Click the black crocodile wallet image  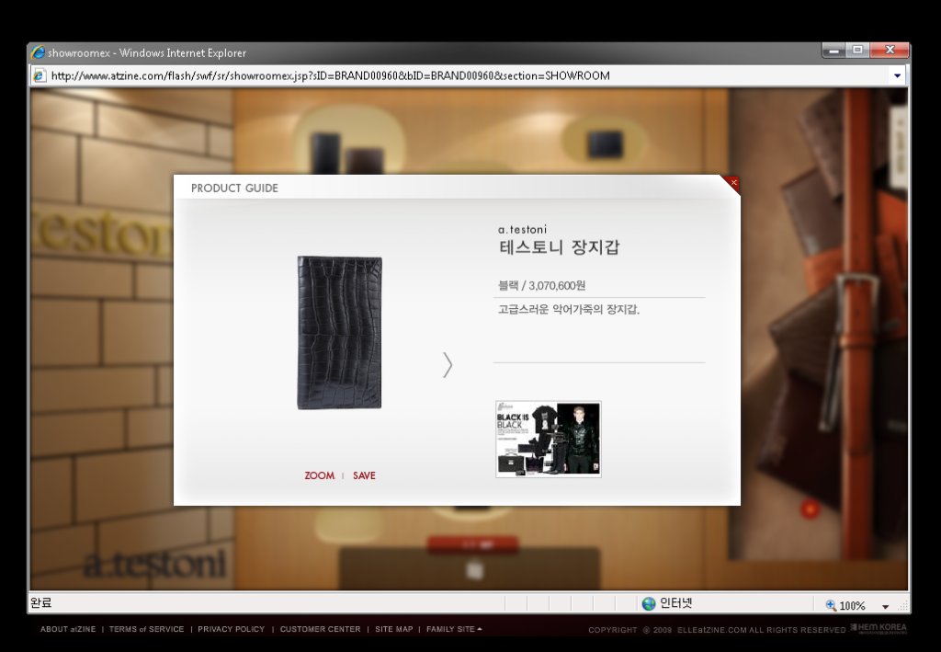[x=340, y=333]
